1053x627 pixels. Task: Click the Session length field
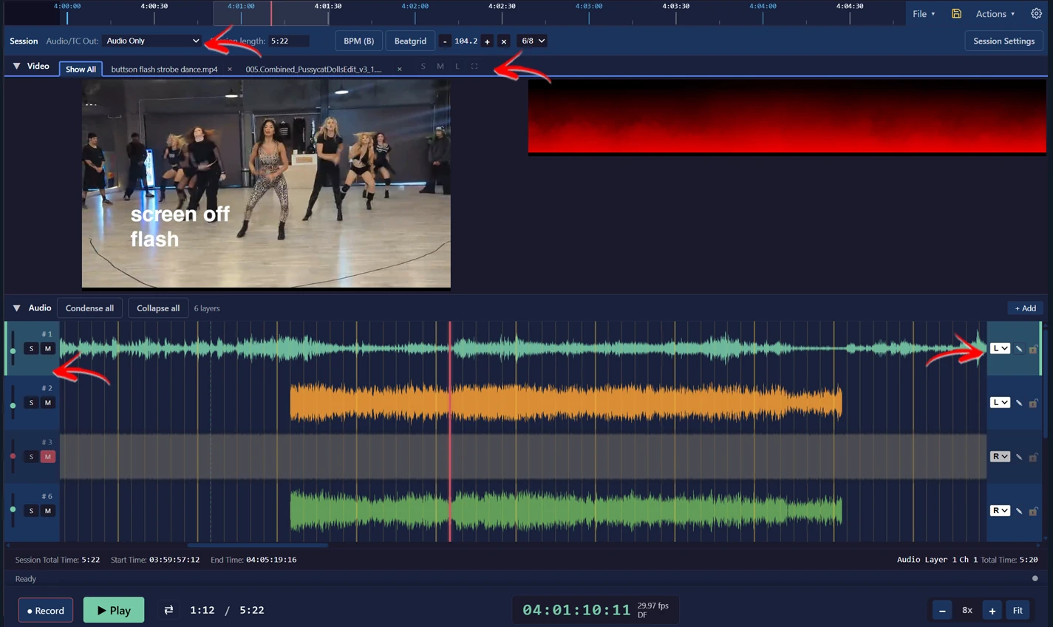click(290, 41)
